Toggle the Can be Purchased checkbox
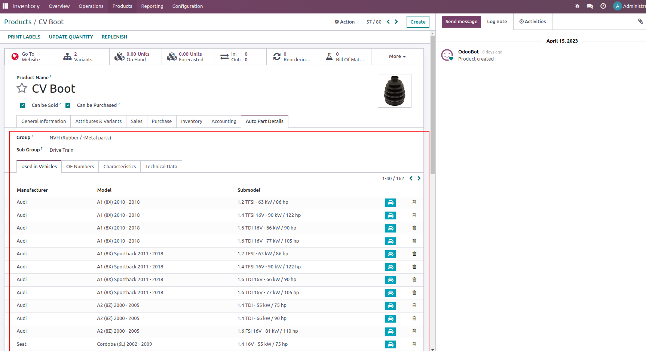 [x=68, y=105]
